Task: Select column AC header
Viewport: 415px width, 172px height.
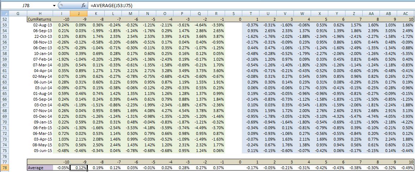Action: [406, 13]
